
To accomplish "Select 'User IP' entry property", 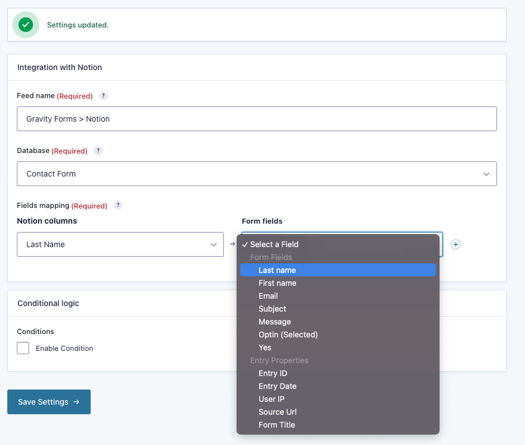I will pyautogui.click(x=338, y=399).
